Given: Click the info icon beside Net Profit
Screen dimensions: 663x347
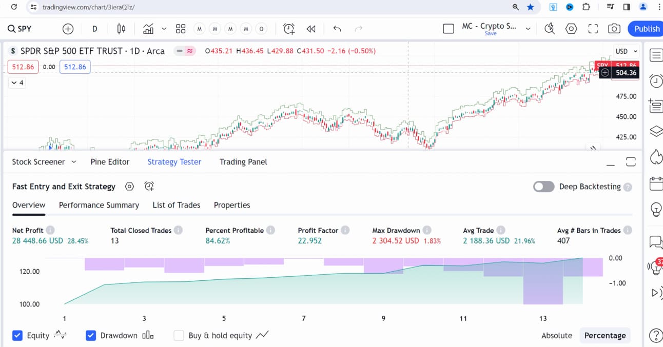Looking at the screenshot, I should click(50, 231).
